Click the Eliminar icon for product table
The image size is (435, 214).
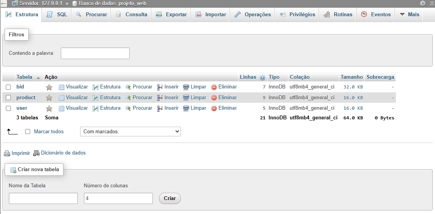[214, 98]
